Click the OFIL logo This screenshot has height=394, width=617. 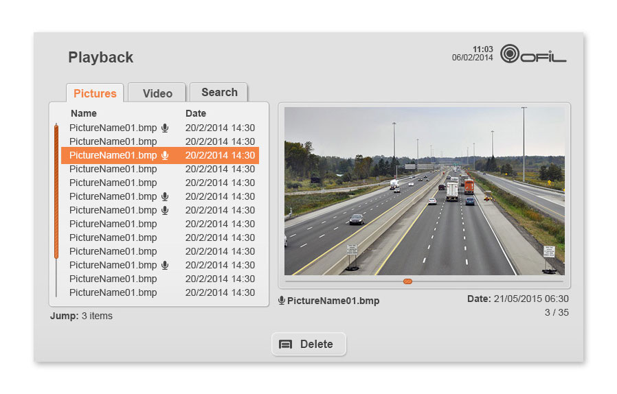click(532, 54)
